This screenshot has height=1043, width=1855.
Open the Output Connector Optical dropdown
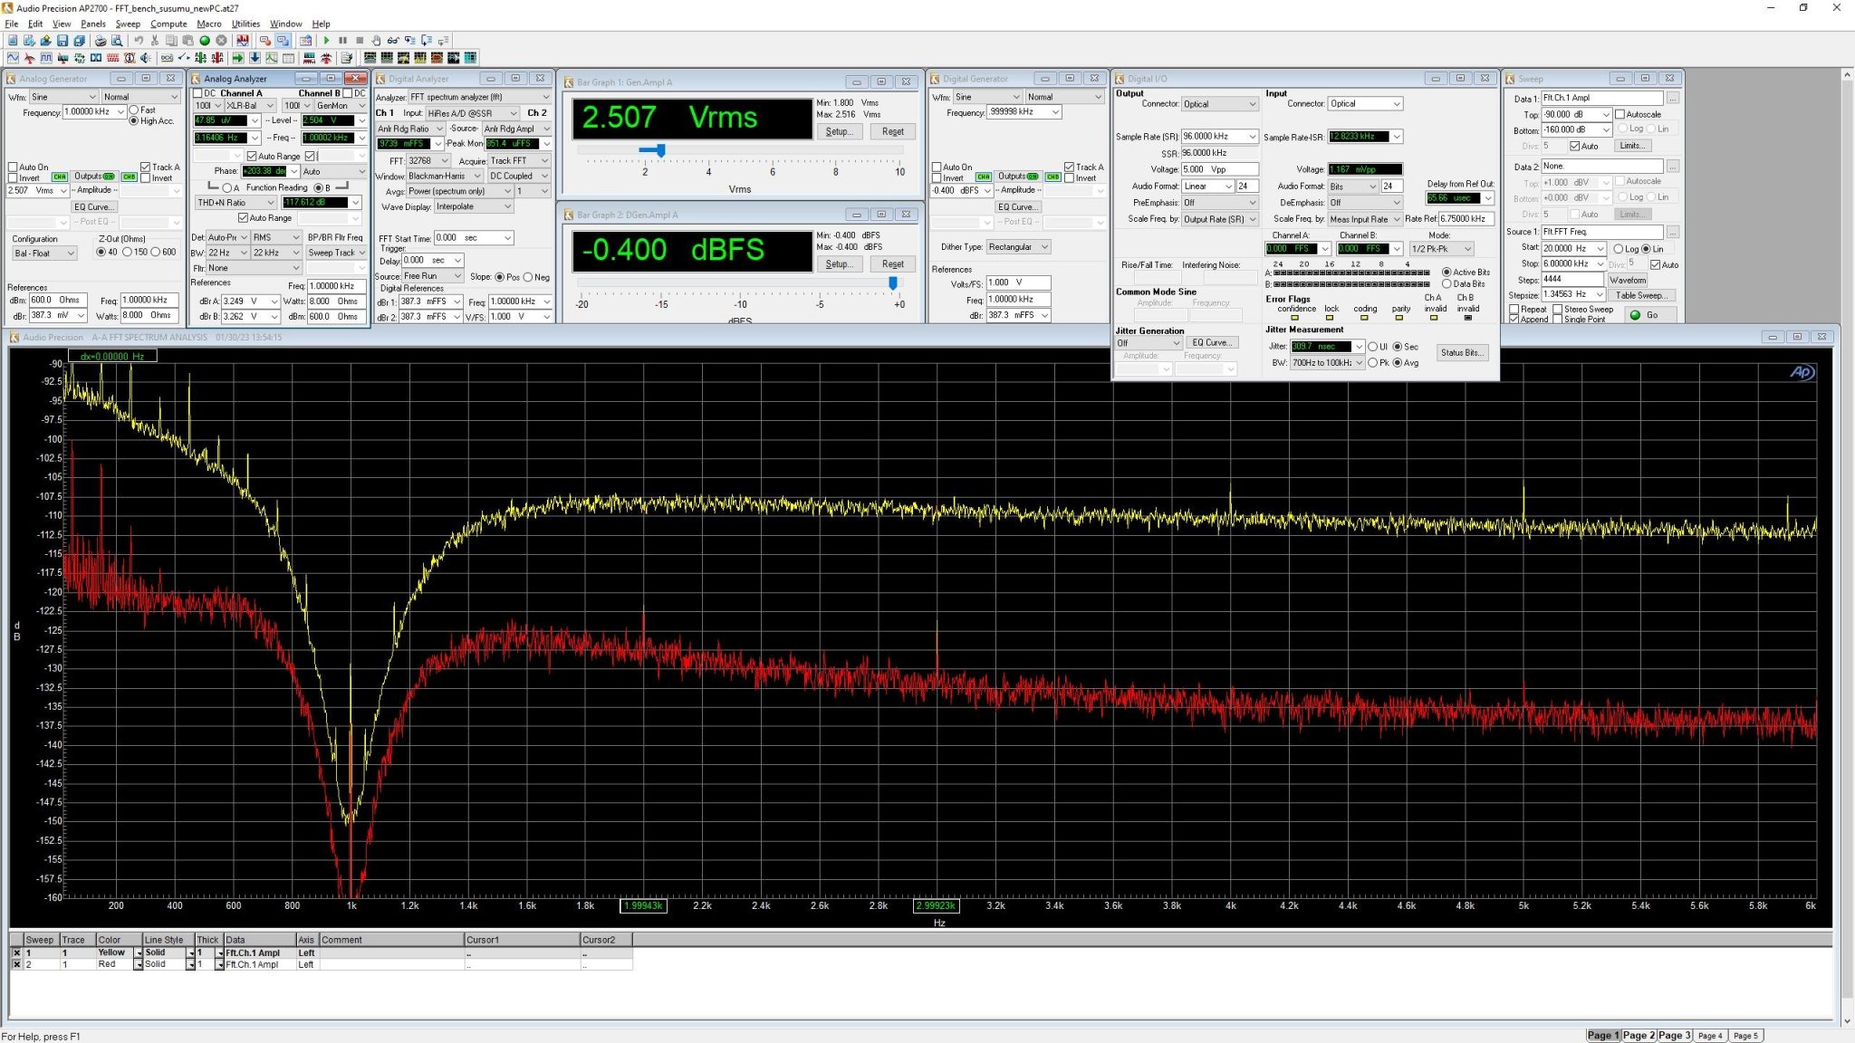point(1220,104)
